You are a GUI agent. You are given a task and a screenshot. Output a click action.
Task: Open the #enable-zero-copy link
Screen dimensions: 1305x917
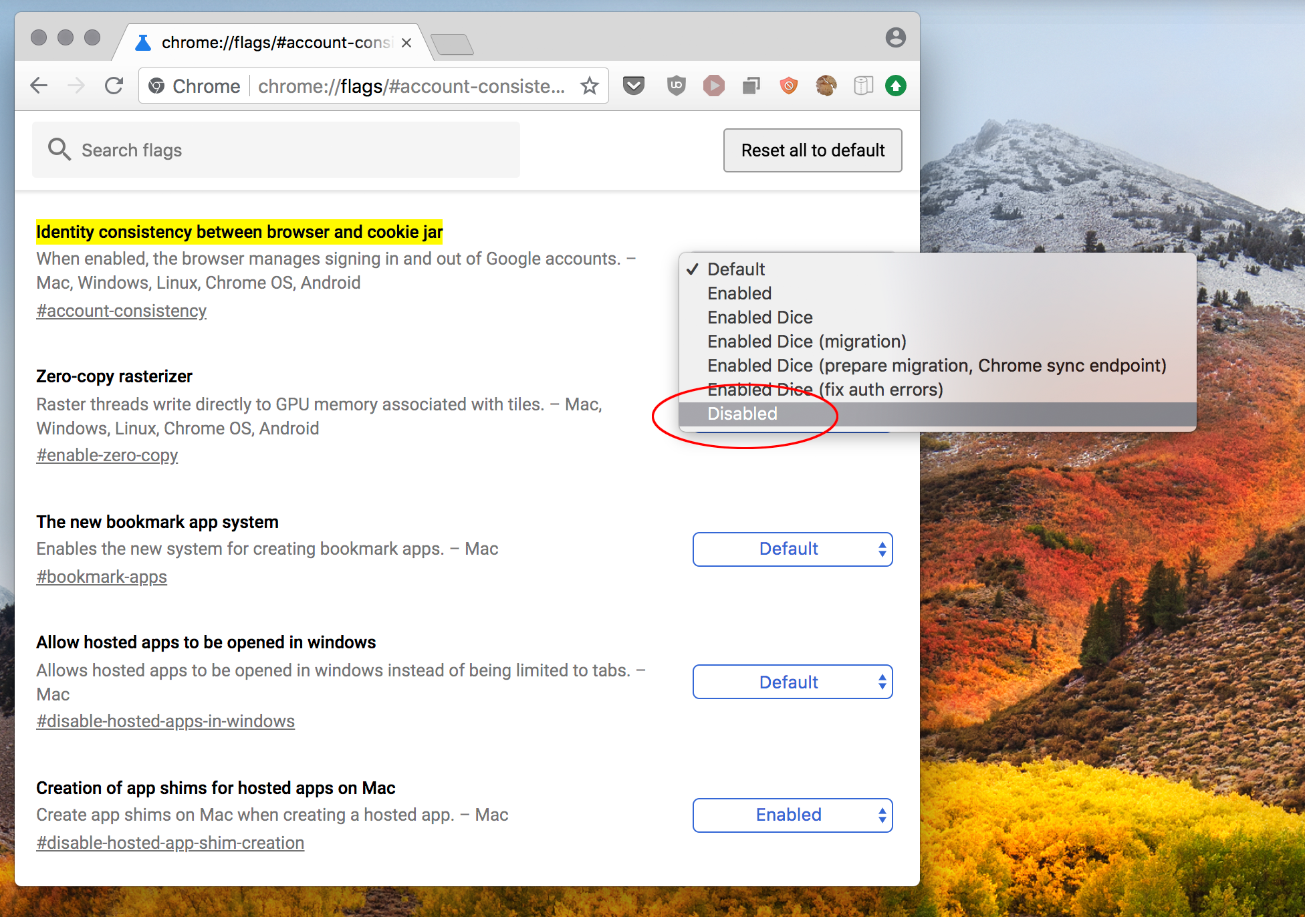pos(107,455)
